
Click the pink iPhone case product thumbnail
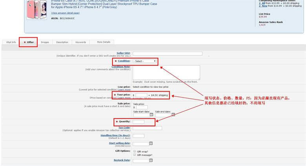click(36, 10)
